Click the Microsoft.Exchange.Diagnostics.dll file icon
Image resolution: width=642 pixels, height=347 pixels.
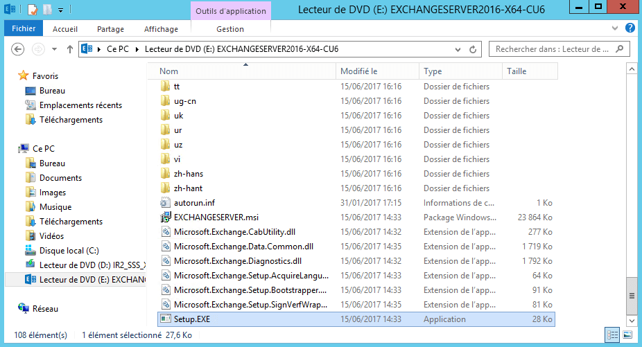pyautogui.click(x=166, y=260)
